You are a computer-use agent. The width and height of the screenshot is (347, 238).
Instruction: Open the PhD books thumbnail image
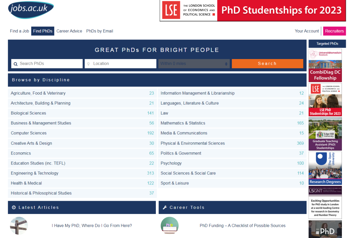(x=170, y=225)
